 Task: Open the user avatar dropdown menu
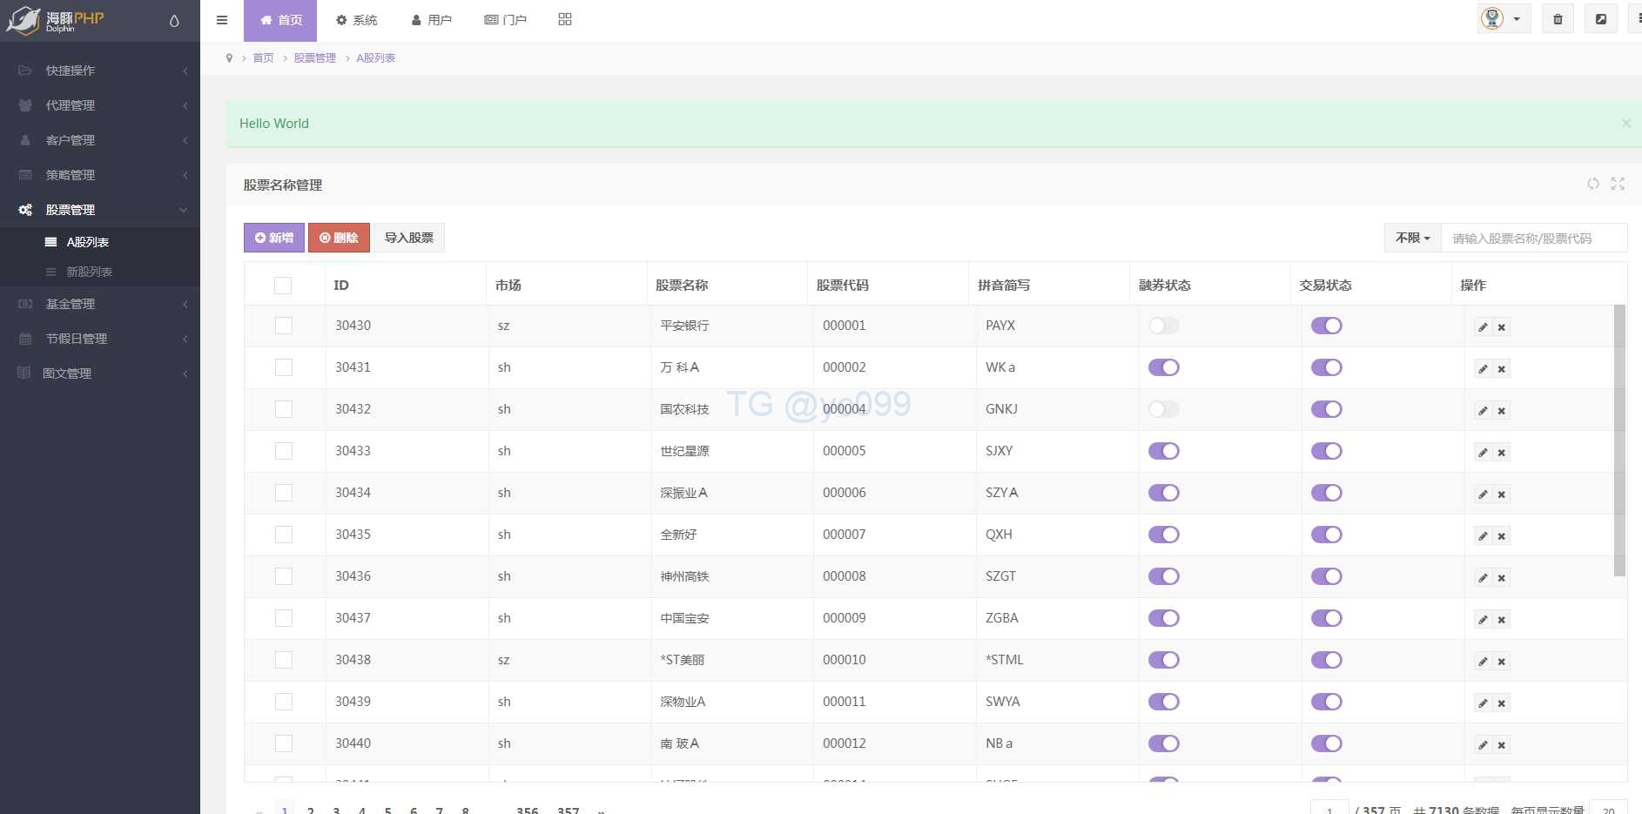pyautogui.click(x=1503, y=19)
